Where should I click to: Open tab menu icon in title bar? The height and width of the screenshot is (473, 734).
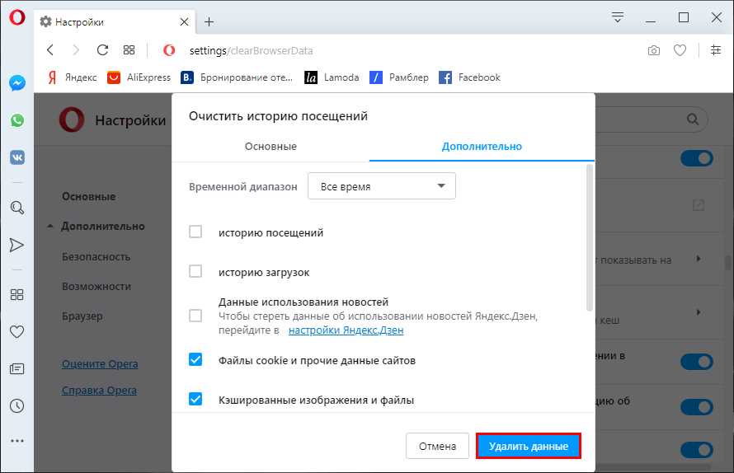coord(618,18)
